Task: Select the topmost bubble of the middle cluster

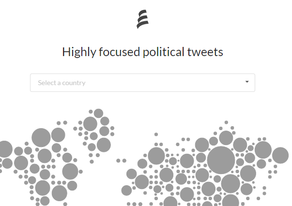Action: [x=98, y=113]
